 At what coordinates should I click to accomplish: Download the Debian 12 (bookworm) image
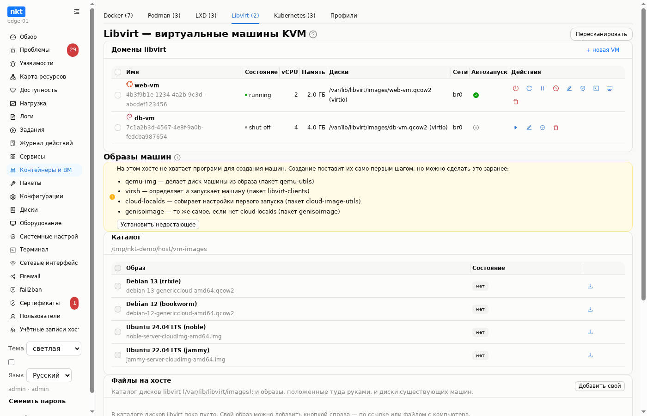590,309
